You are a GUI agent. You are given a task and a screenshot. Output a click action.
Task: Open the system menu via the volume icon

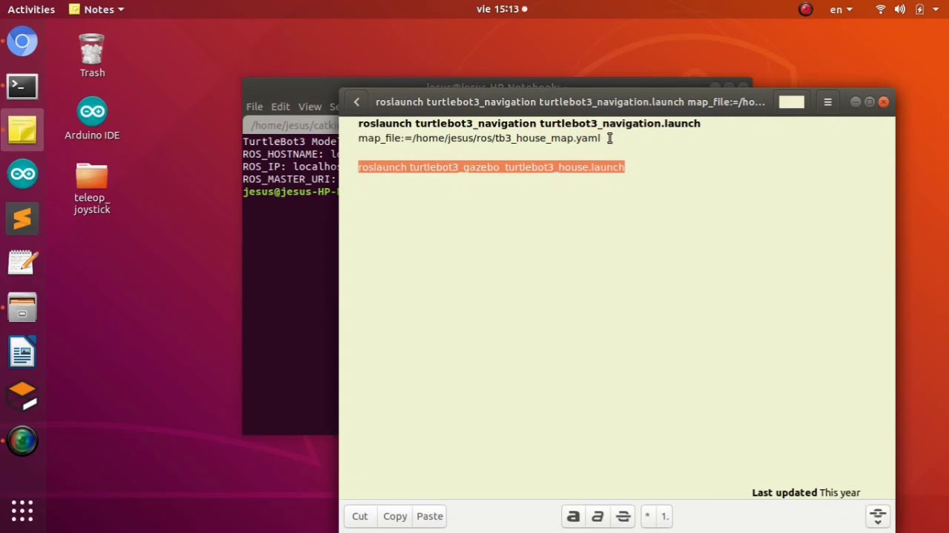(x=900, y=10)
